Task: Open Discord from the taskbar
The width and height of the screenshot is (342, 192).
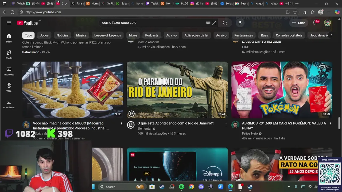Action: (x=201, y=187)
